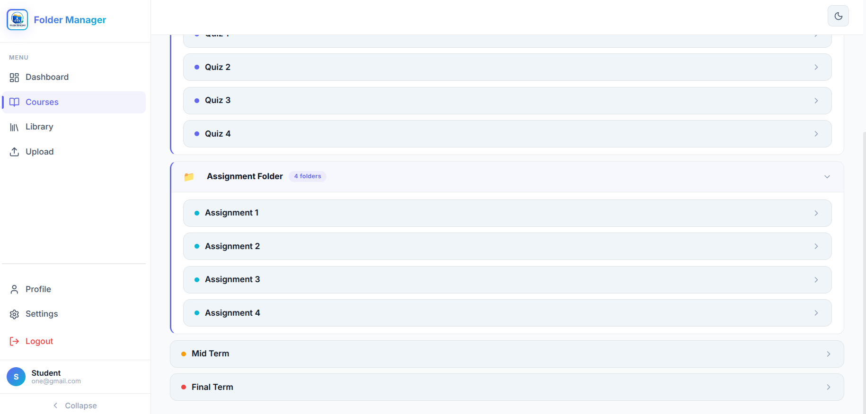Click the Assignment Folder heading
The width and height of the screenshot is (866, 414).
(245, 176)
